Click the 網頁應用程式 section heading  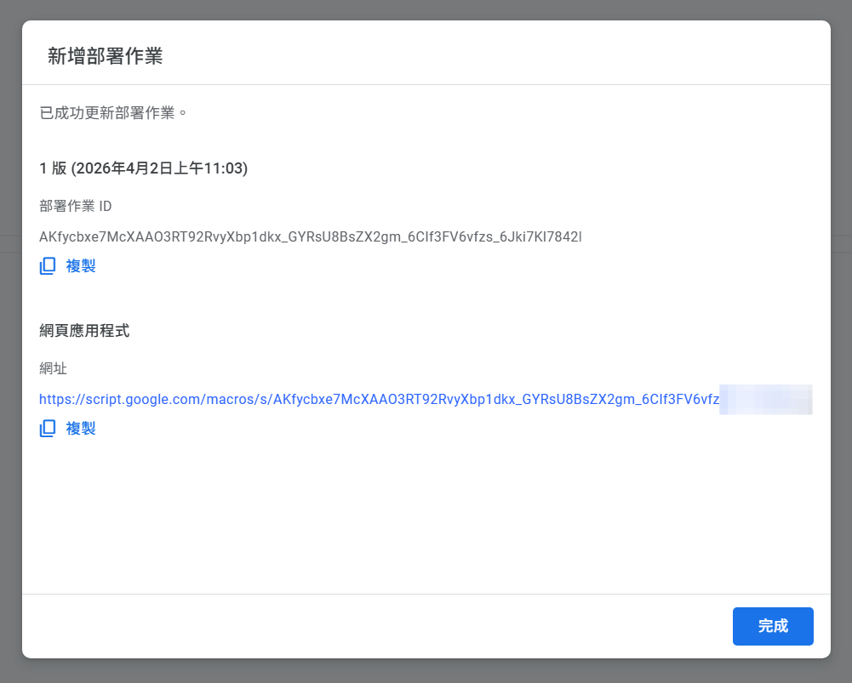(x=84, y=331)
